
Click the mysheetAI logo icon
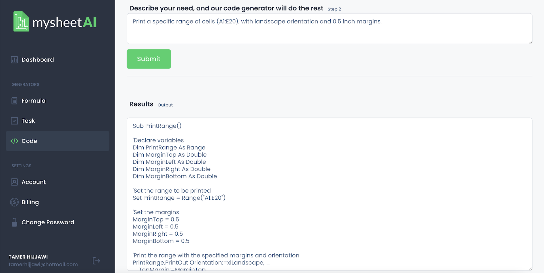pos(21,22)
